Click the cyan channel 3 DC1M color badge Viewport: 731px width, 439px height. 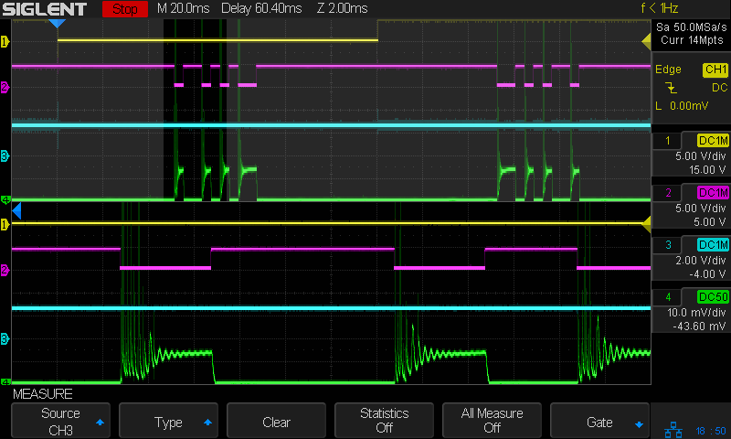pos(712,245)
